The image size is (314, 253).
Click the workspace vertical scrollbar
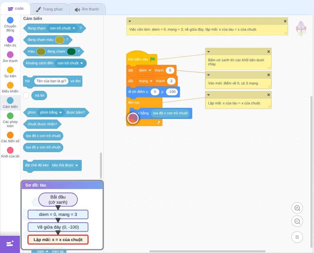311,172
